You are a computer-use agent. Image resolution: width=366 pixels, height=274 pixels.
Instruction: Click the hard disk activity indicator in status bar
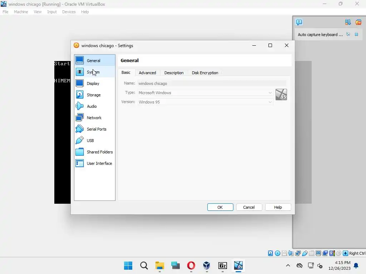click(x=270, y=253)
